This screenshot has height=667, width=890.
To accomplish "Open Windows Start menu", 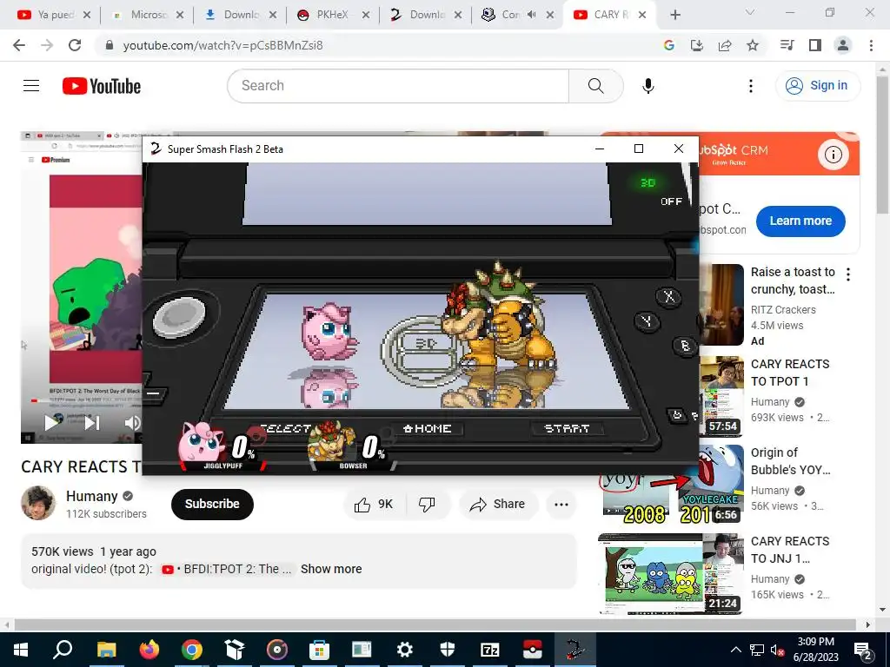I will (x=20, y=650).
